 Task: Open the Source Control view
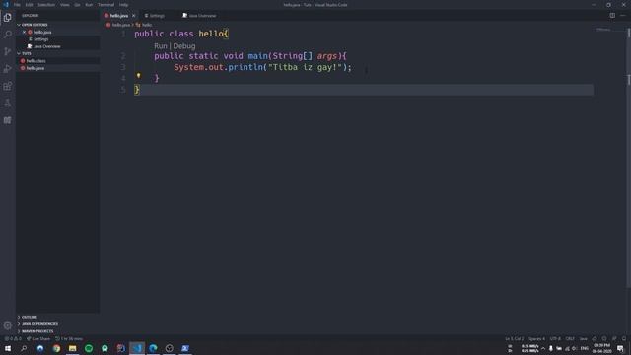tap(8, 51)
